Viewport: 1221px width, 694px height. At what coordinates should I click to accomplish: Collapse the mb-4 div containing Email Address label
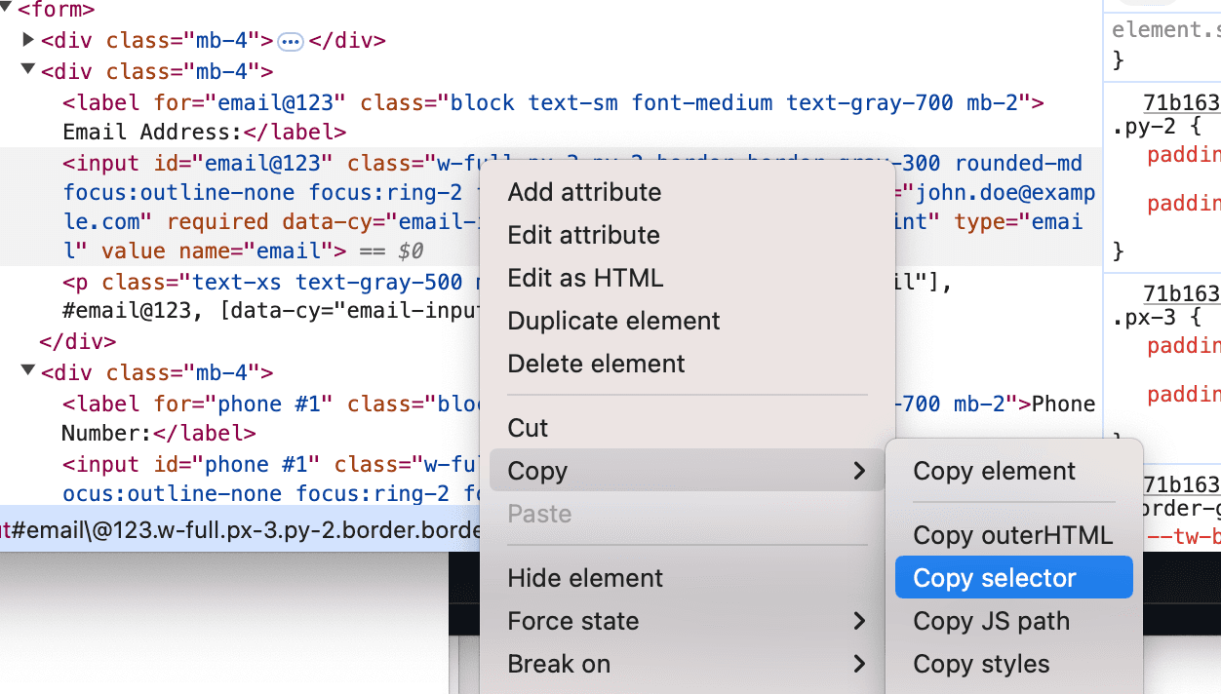[x=28, y=70]
